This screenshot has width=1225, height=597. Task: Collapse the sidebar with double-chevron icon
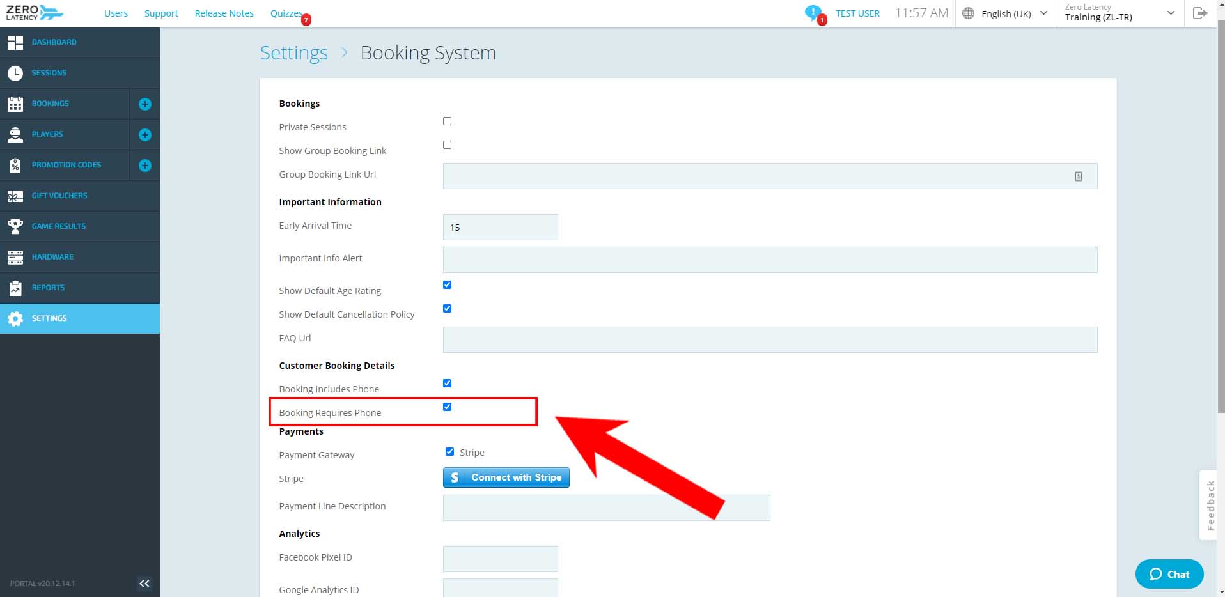click(144, 583)
